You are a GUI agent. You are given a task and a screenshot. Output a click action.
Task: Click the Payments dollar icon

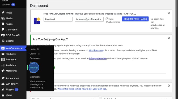[x=3, y=60]
